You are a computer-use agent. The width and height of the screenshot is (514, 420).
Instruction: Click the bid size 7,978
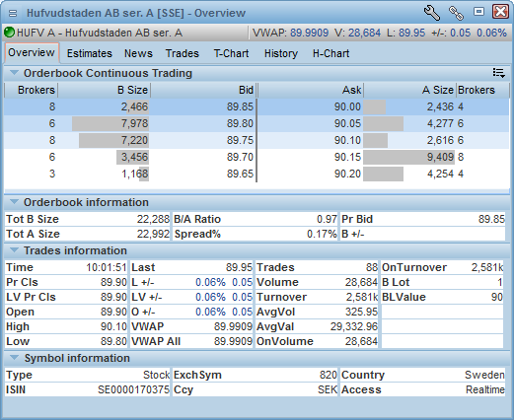coord(134,123)
